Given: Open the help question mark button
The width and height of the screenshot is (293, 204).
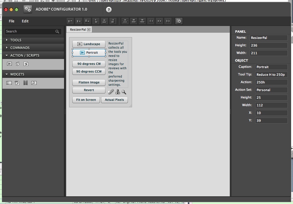Looking at the screenshot, I should 109,10.
